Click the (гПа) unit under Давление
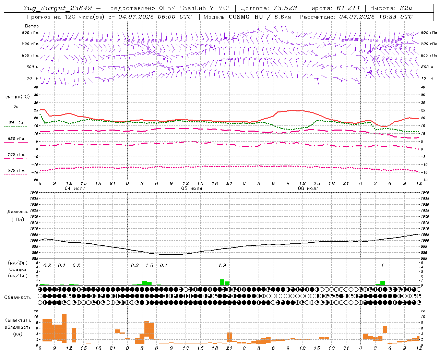Image resolution: width=439 pixels, height=351 pixels. point(18,219)
